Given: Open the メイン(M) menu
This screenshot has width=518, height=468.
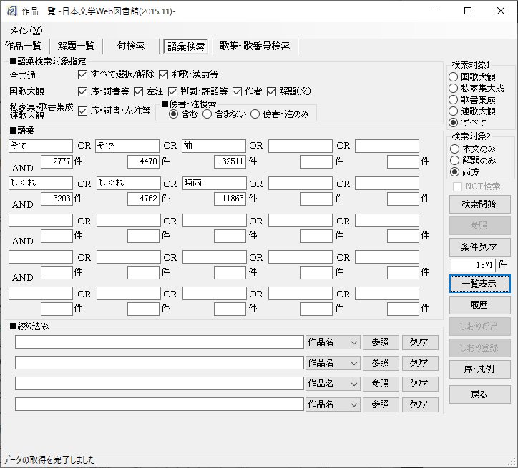Looking at the screenshot, I should pos(26,31).
